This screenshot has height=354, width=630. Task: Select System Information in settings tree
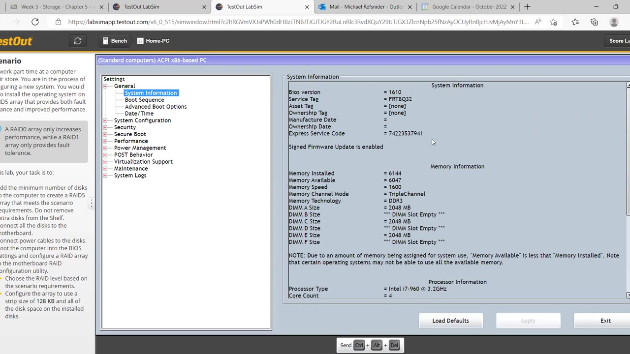(x=151, y=93)
